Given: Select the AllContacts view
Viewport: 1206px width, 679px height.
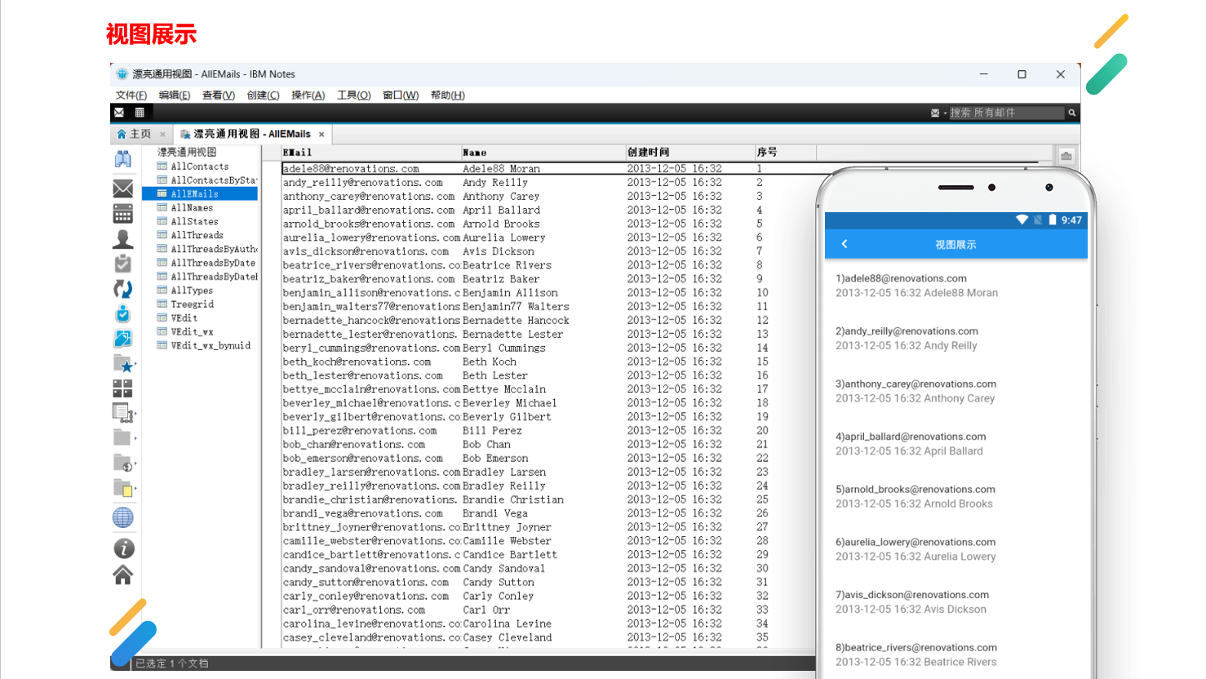Looking at the screenshot, I should coord(200,166).
